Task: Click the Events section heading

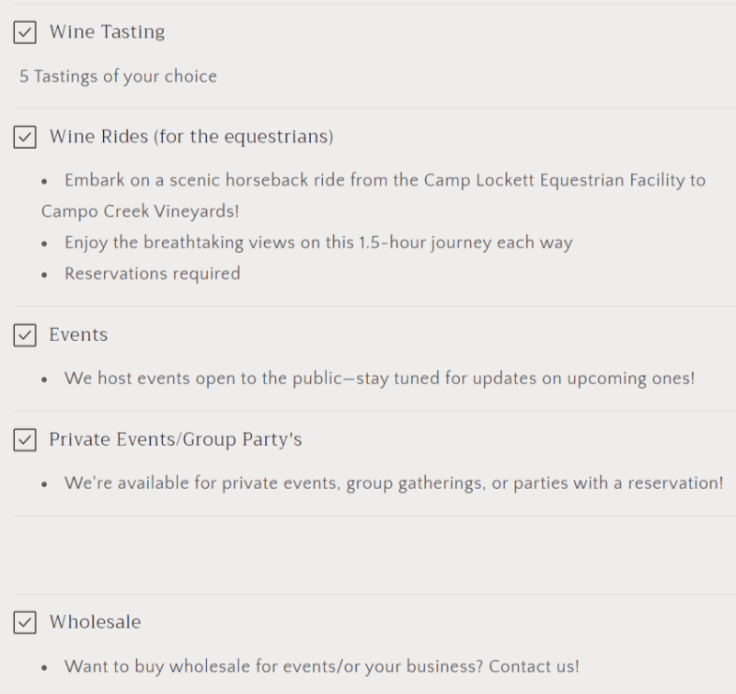Action: point(78,336)
